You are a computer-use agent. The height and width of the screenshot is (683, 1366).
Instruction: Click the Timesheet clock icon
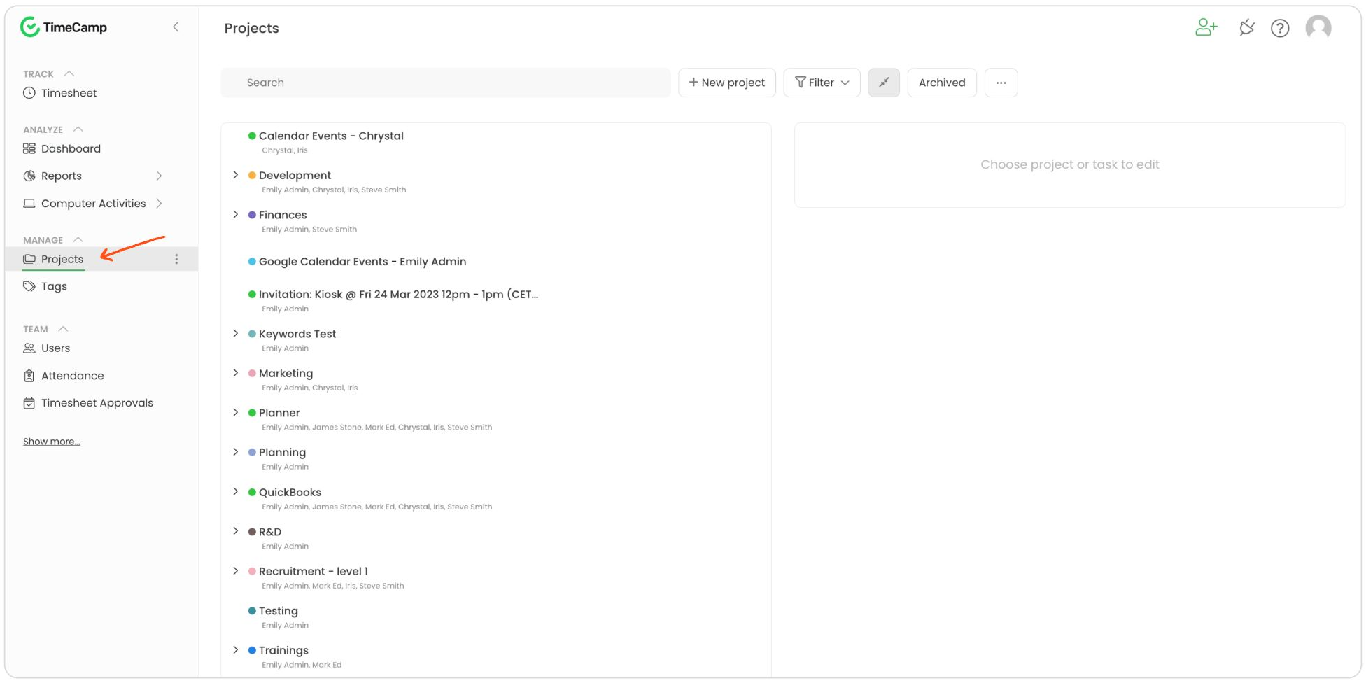29,93
